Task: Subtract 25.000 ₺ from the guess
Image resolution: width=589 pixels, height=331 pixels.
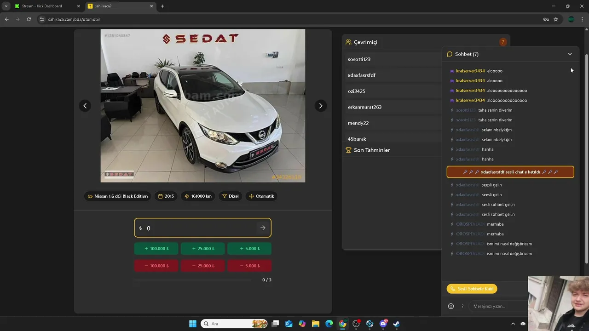Action: [x=202, y=266]
